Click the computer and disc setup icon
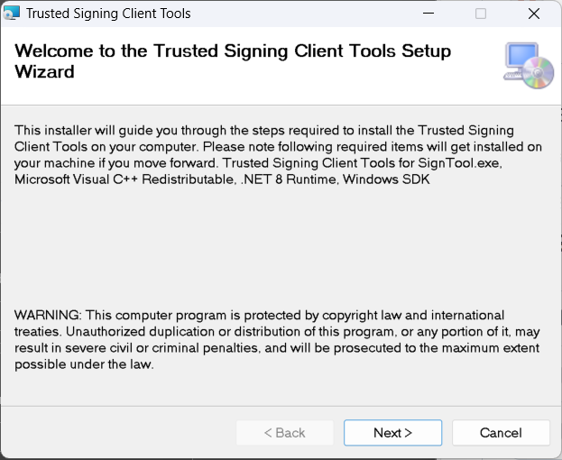 point(528,65)
